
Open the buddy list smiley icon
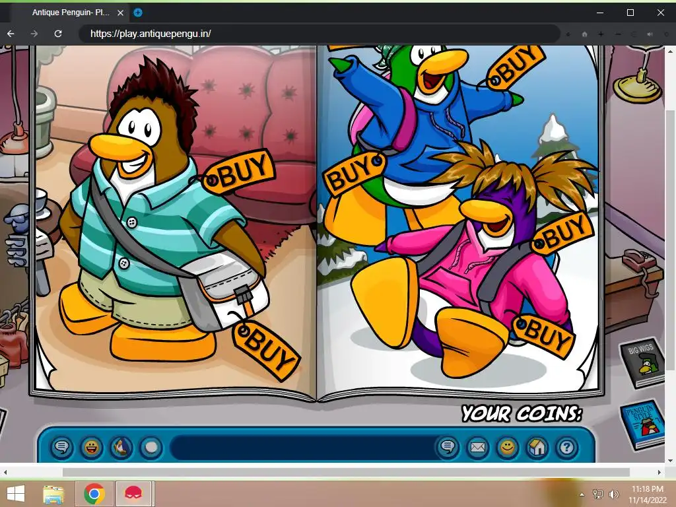(507, 447)
